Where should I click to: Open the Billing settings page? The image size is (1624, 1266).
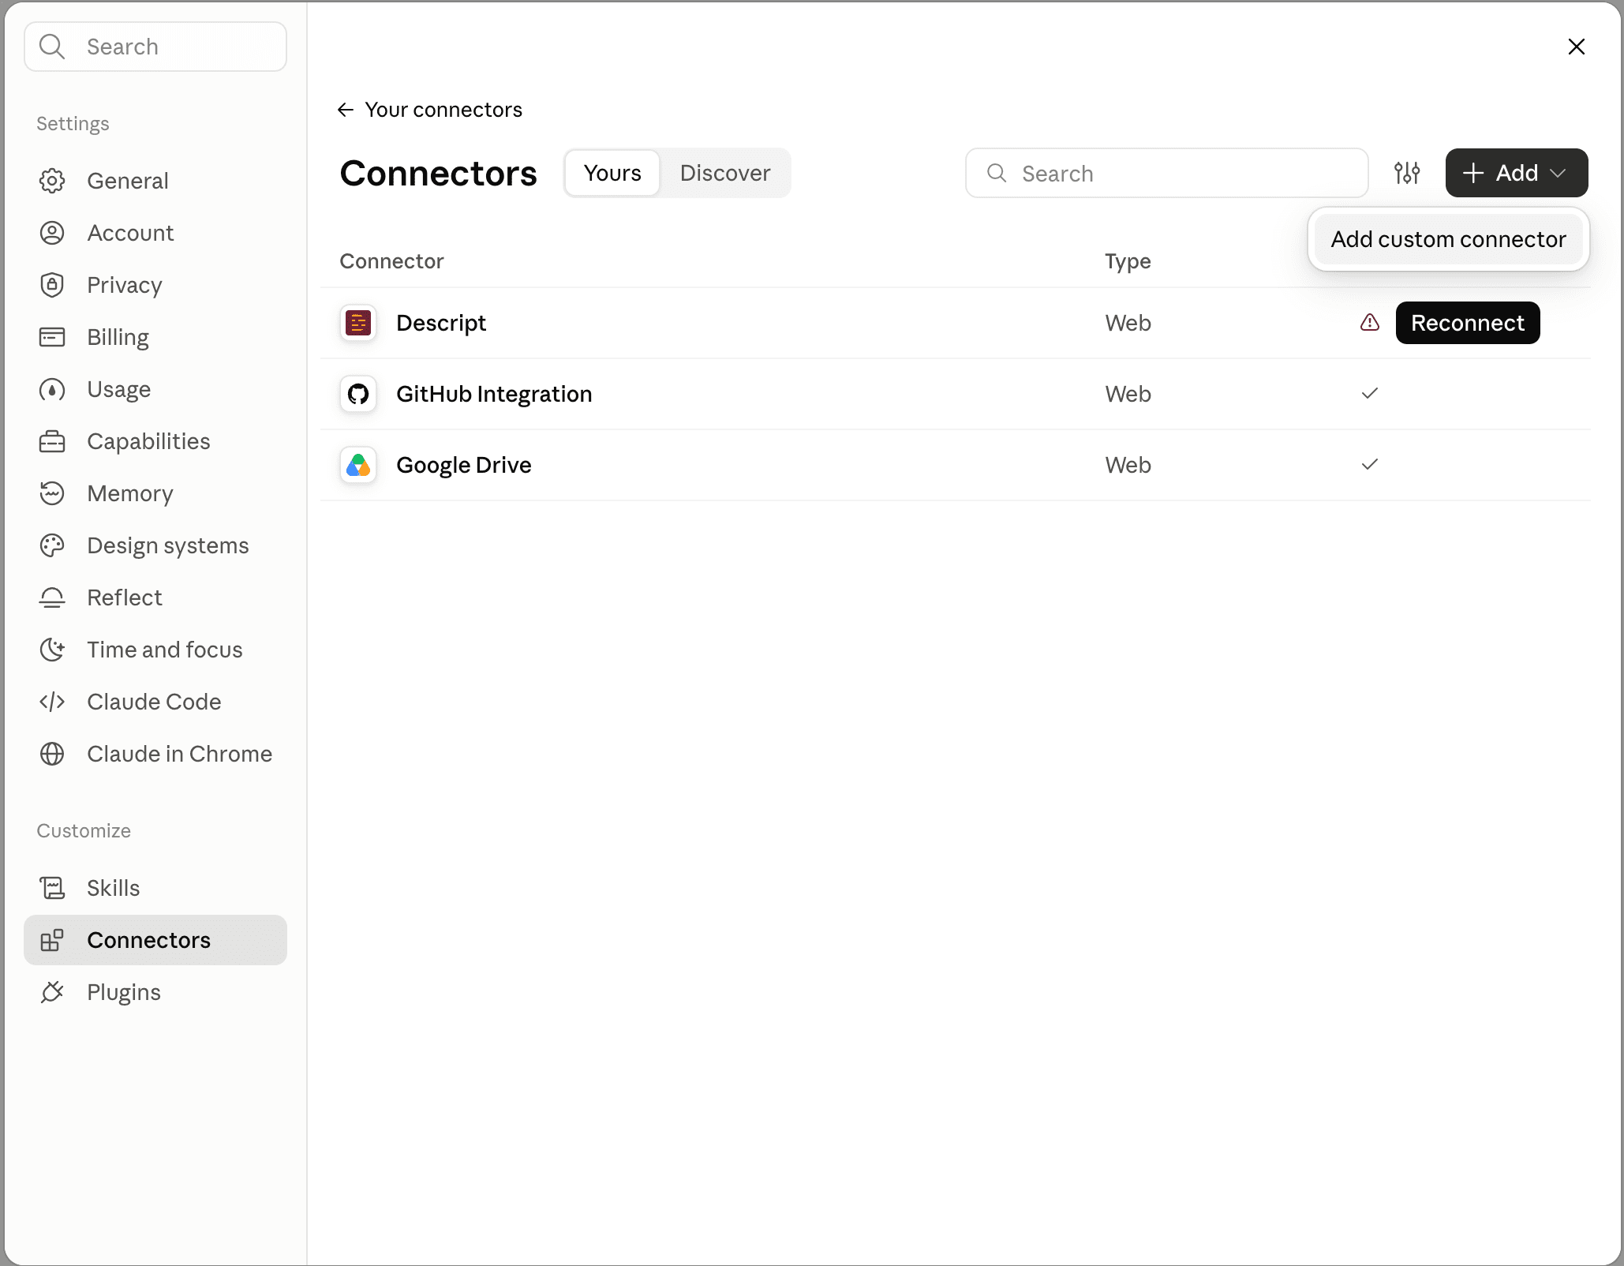click(155, 337)
